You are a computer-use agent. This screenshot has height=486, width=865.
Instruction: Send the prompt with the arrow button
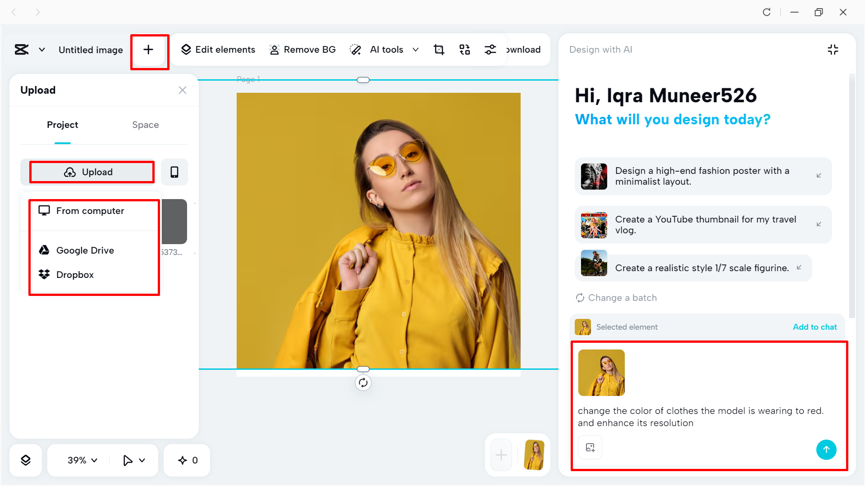(826, 450)
